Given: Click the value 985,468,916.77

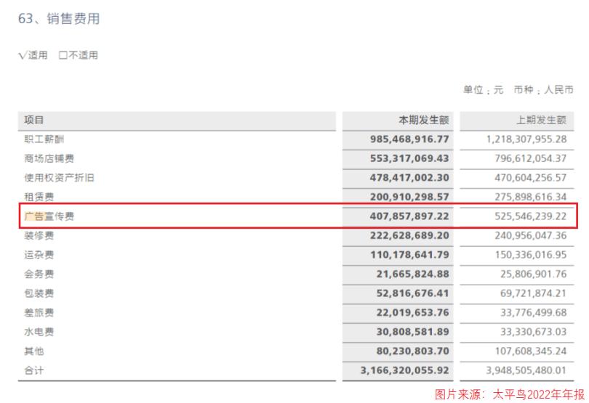Looking at the screenshot, I should click(409, 139).
